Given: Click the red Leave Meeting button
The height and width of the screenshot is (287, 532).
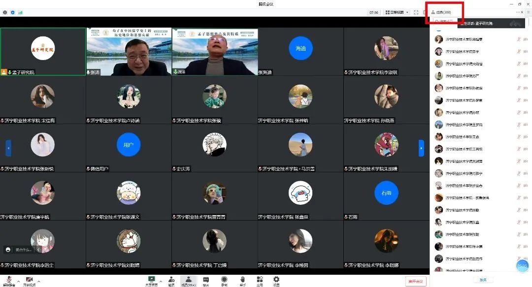Looking at the screenshot, I should pyautogui.click(x=415, y=281).
